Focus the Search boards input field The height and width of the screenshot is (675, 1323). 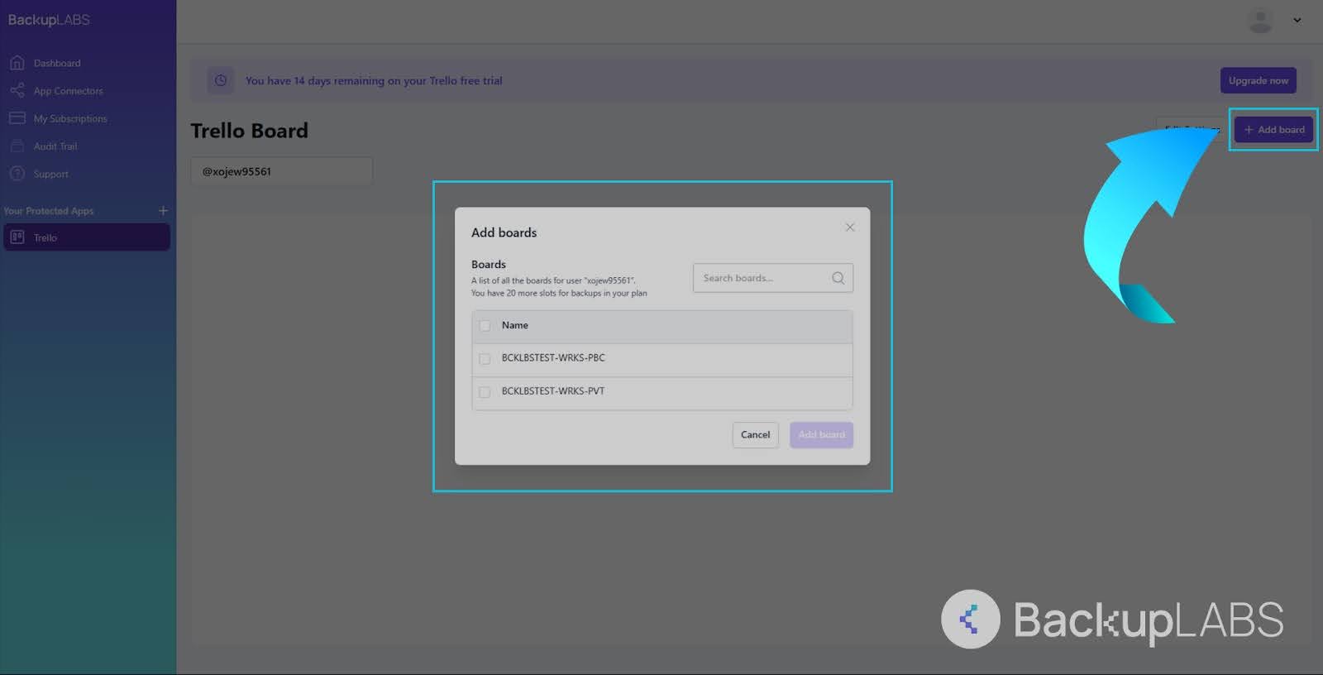[773, 278]
